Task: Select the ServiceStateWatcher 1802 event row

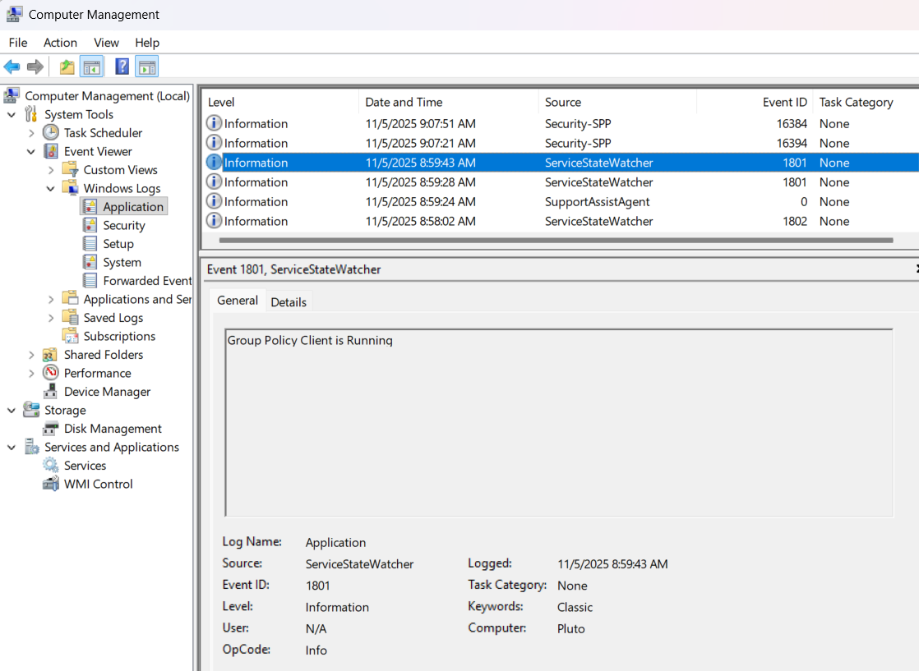Action: (561, 221)
